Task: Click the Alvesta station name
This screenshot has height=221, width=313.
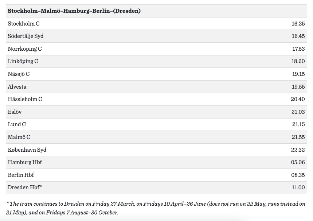Action: coord(17,86)
